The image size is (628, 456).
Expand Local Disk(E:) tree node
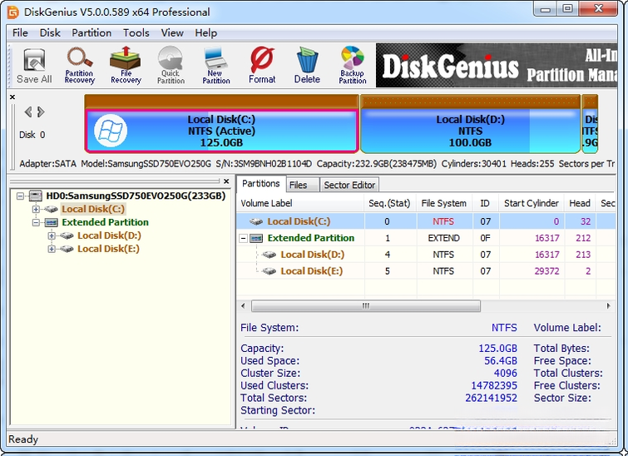point(52,249)
